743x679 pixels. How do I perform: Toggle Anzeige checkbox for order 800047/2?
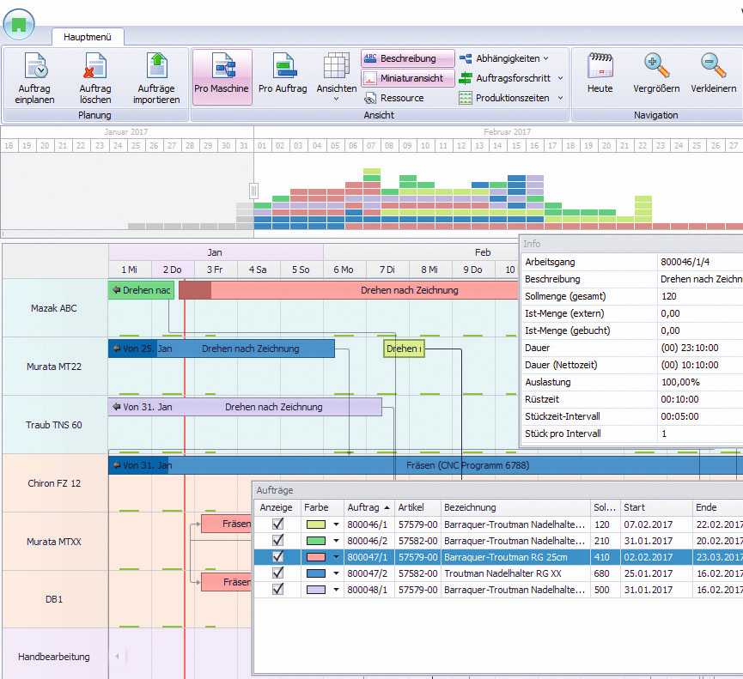277,573
